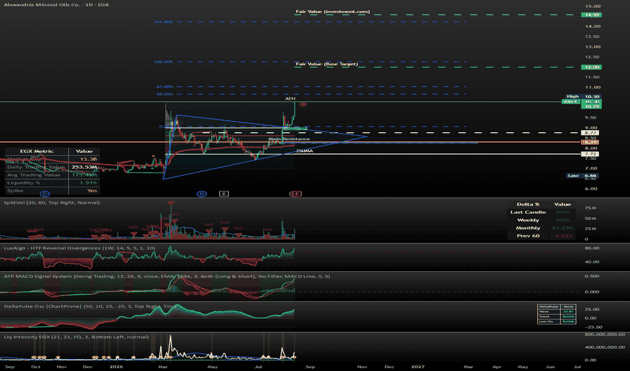630x371 pixels.
Task: Click the Prev 60 row label
Action: click(x=528, y=236)
